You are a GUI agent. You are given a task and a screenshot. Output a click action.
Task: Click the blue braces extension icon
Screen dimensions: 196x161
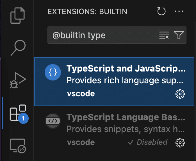pos(53,73)
